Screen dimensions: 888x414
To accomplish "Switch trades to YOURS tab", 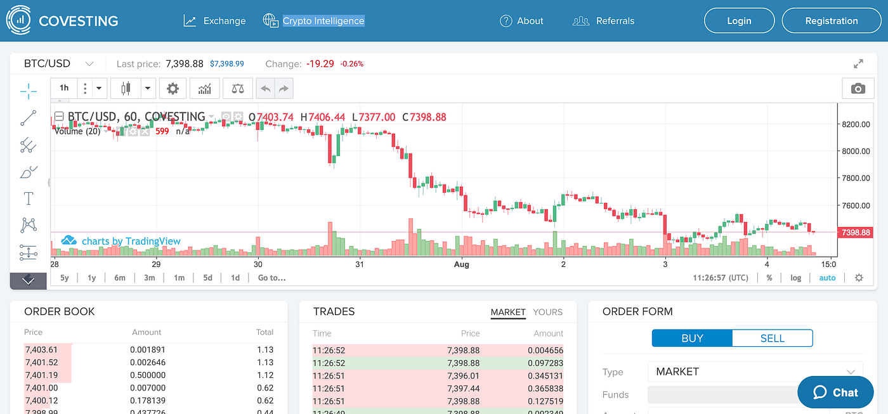I will click(x=548, y=312).
